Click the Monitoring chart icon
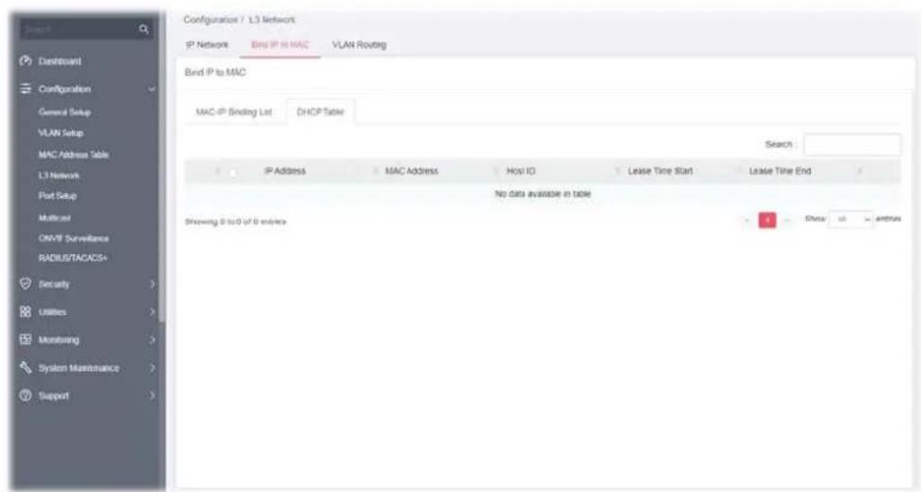 tap(25, 339)
